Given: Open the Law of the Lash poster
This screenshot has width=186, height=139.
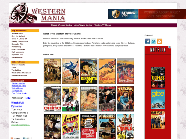Looking at the screenshot, I should (70, 71).
